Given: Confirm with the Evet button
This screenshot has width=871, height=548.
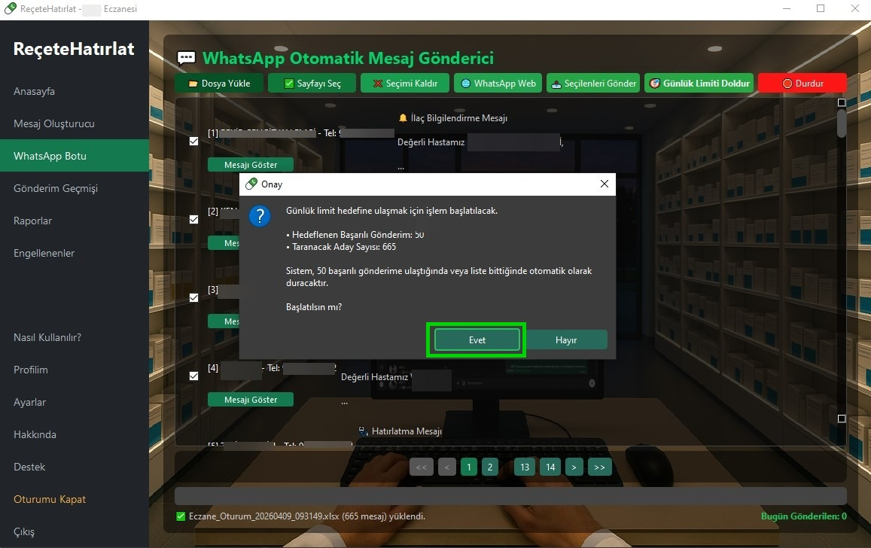Looking at the screenshot, I should (477, 340).
